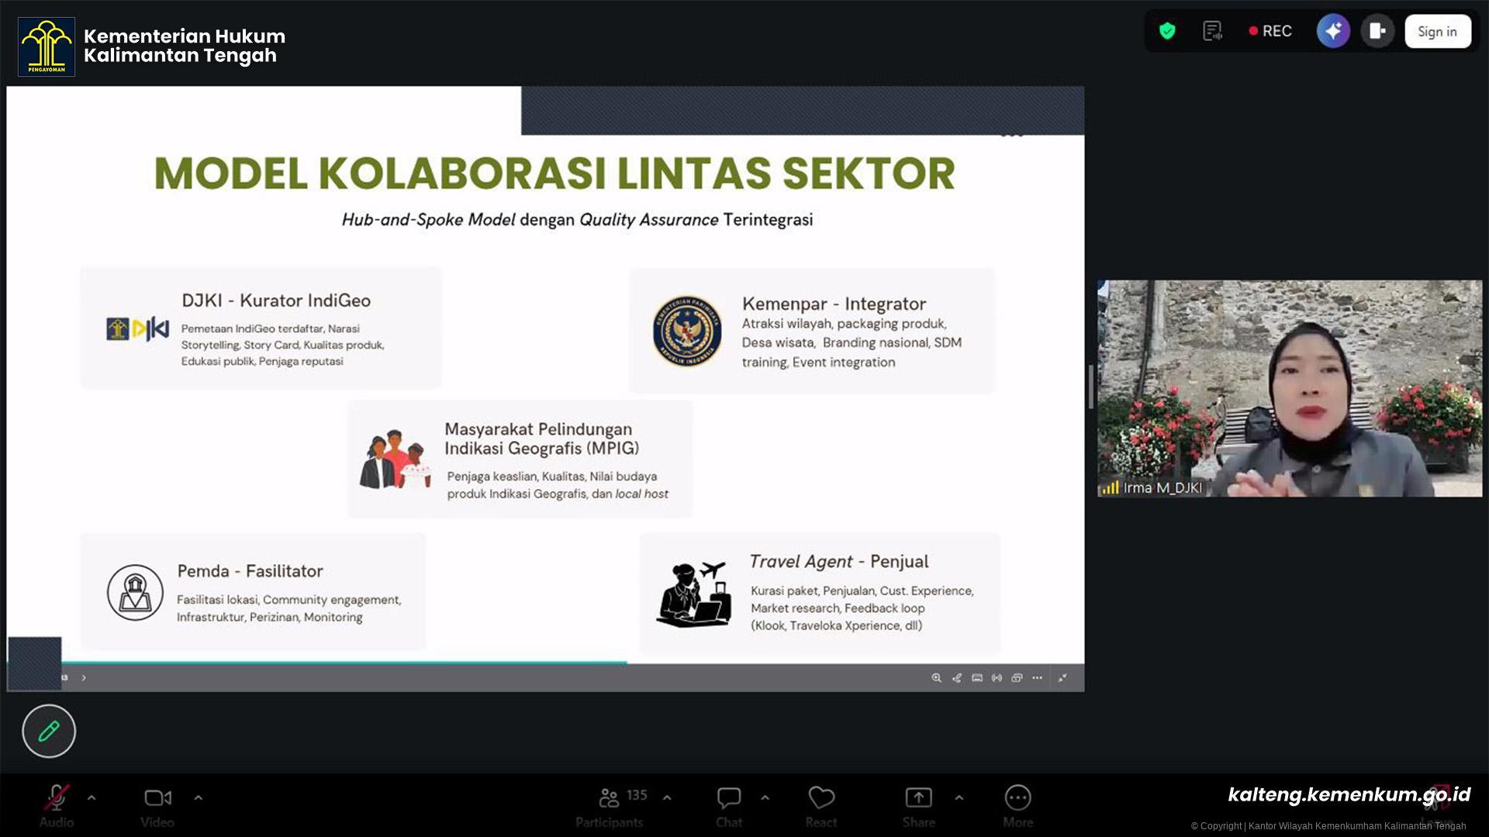1489x837 pixels.
Task: Open the AI Companion sparkle icon
Action: click(1333, 31)
